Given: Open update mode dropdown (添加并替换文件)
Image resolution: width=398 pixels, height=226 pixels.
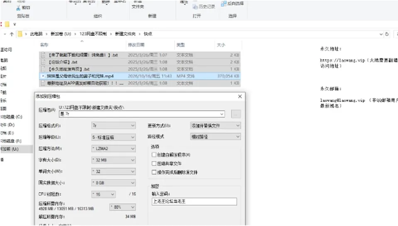Looking at the screenshot, I should click(x=215, y=125).
